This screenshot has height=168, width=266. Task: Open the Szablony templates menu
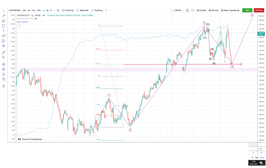[x=97, y=10]
